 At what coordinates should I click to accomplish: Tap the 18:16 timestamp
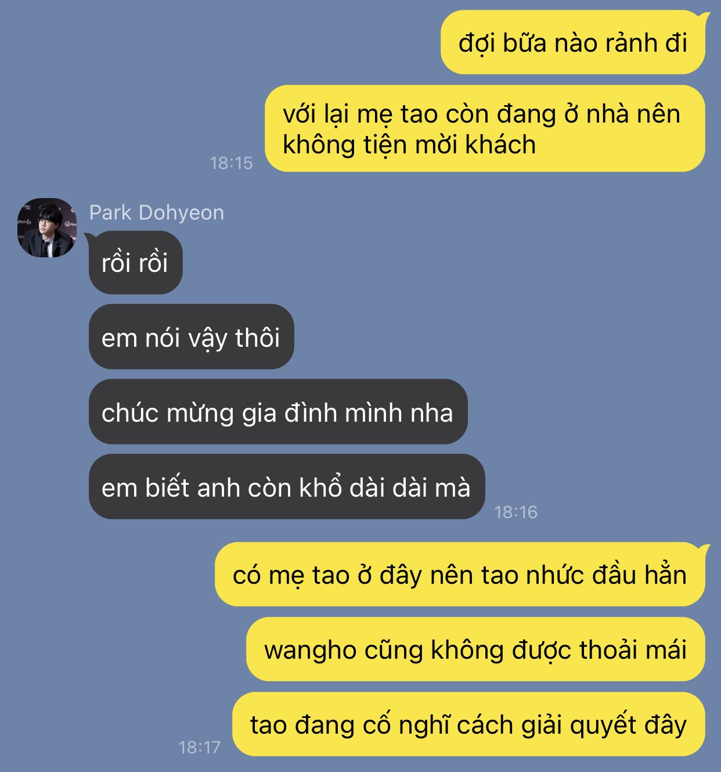515,512
